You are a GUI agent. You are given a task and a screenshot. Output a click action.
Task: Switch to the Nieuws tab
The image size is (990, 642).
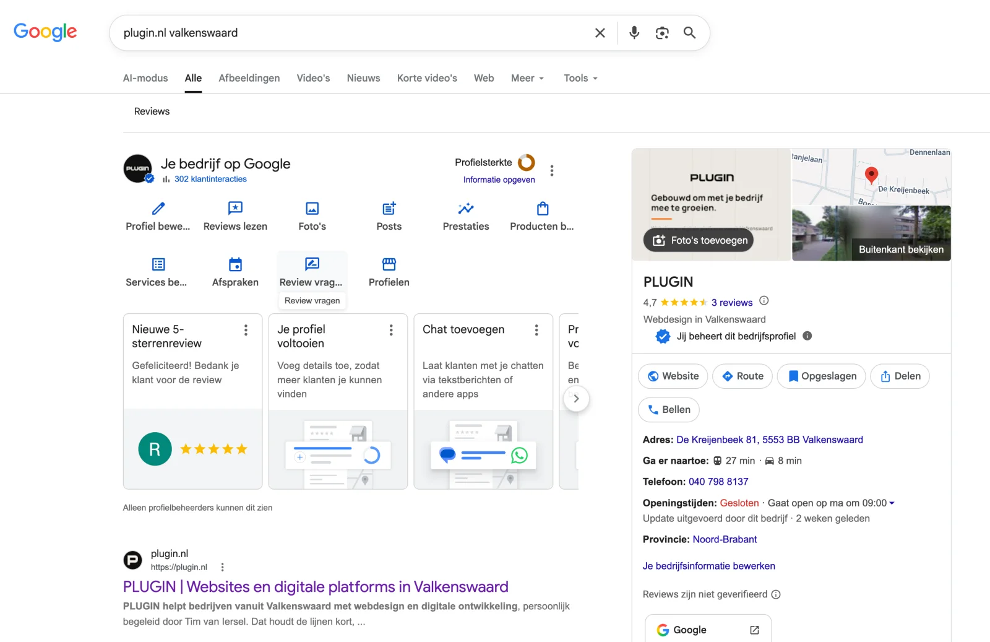(x=363, y=78)
